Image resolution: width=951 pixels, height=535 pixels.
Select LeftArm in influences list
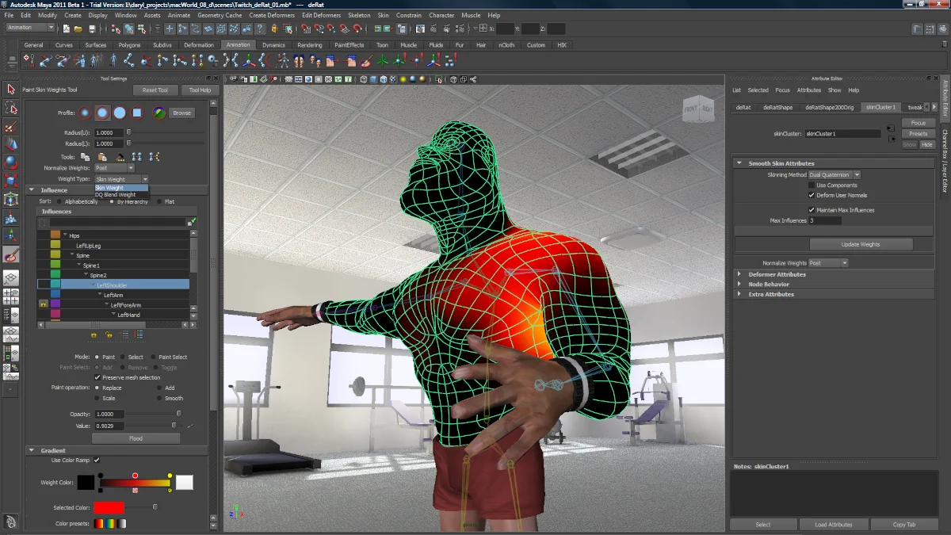point(113,295)
